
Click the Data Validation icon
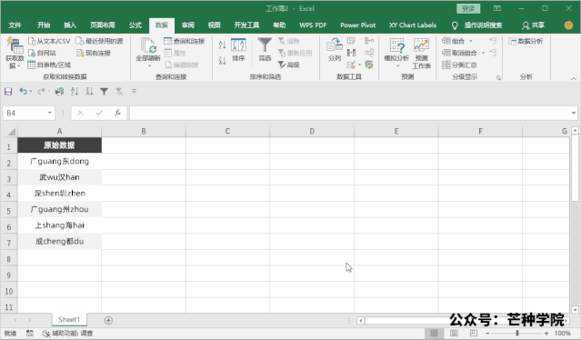(351, 65)
